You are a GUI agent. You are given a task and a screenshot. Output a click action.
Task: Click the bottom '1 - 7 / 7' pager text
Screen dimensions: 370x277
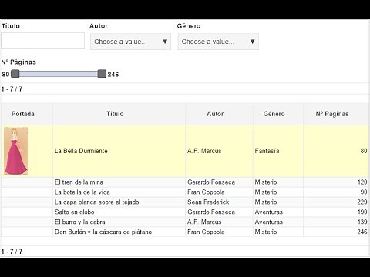click(x=12, y=252)
